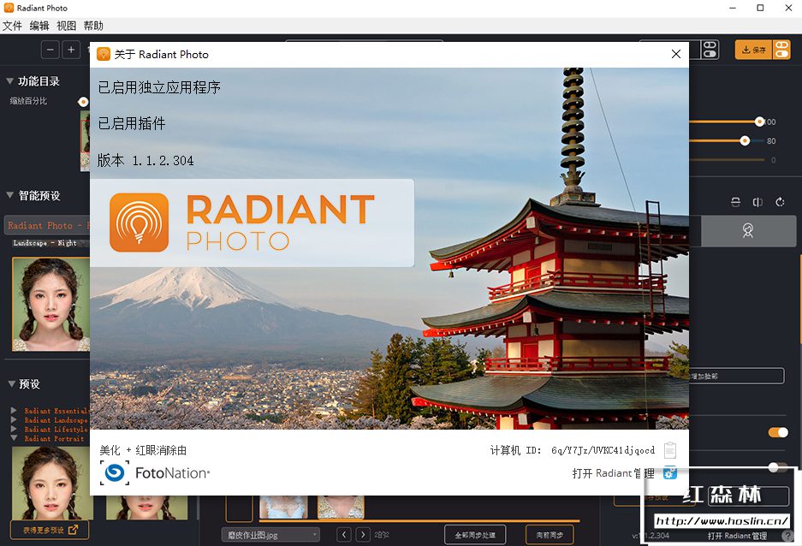Click the 增加脸部 add face button
The height and width of the screenshot is (546, 802).
[737, 376]
